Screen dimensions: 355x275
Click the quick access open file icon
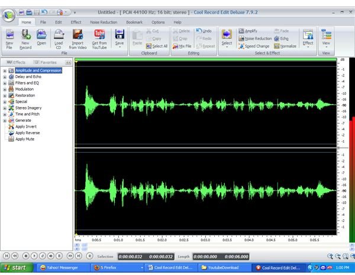(x=29, y=12)
